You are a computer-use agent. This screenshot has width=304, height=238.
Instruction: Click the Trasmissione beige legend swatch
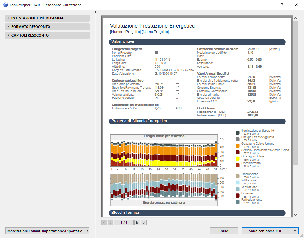coord(238,176)
